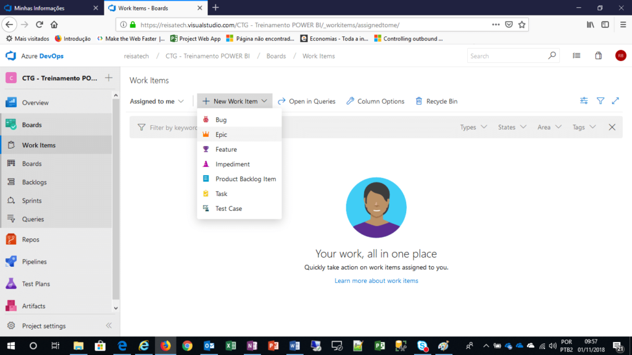Click Learn more about work items link
The height and width of the screenshot is (355, 632).
(x=376, y=281)
